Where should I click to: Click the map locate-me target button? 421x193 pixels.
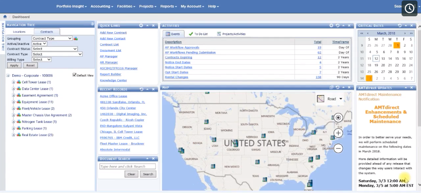point(338,117)
